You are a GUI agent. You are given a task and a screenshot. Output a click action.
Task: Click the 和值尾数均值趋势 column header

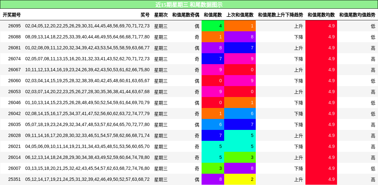[x=357, y=15]
